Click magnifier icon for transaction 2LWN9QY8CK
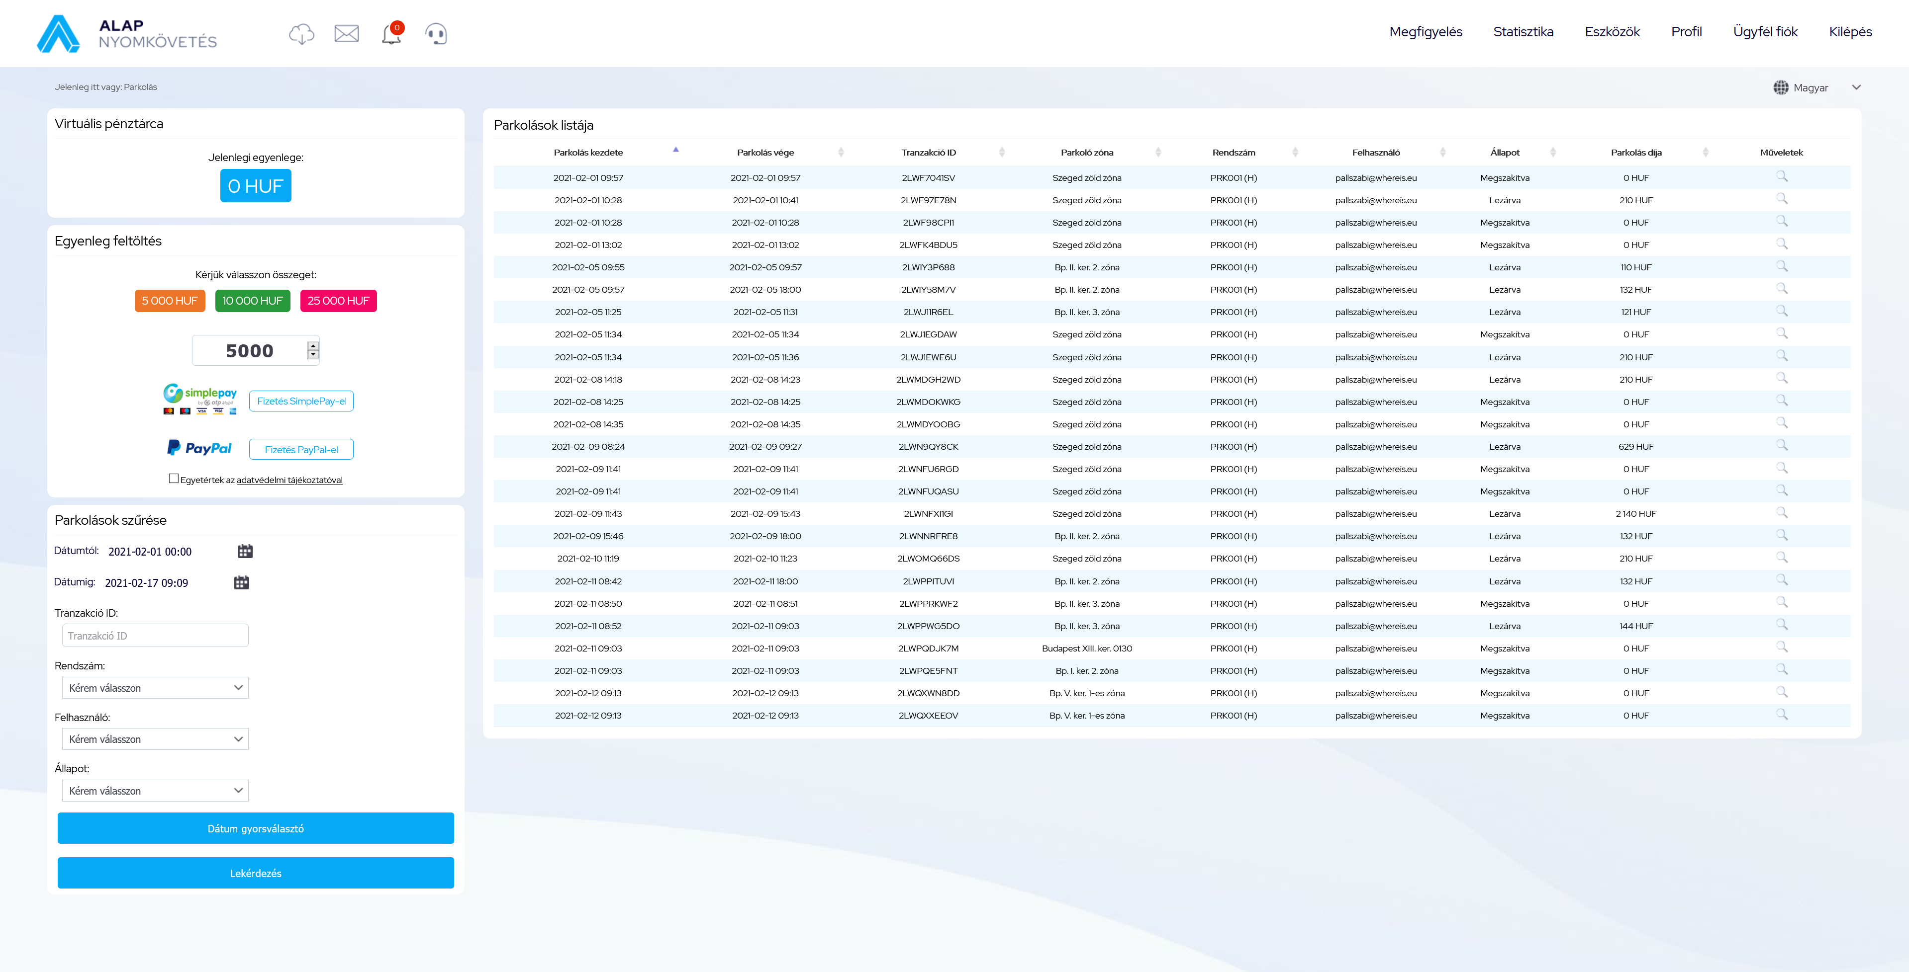 click(x=1782, y=446)
